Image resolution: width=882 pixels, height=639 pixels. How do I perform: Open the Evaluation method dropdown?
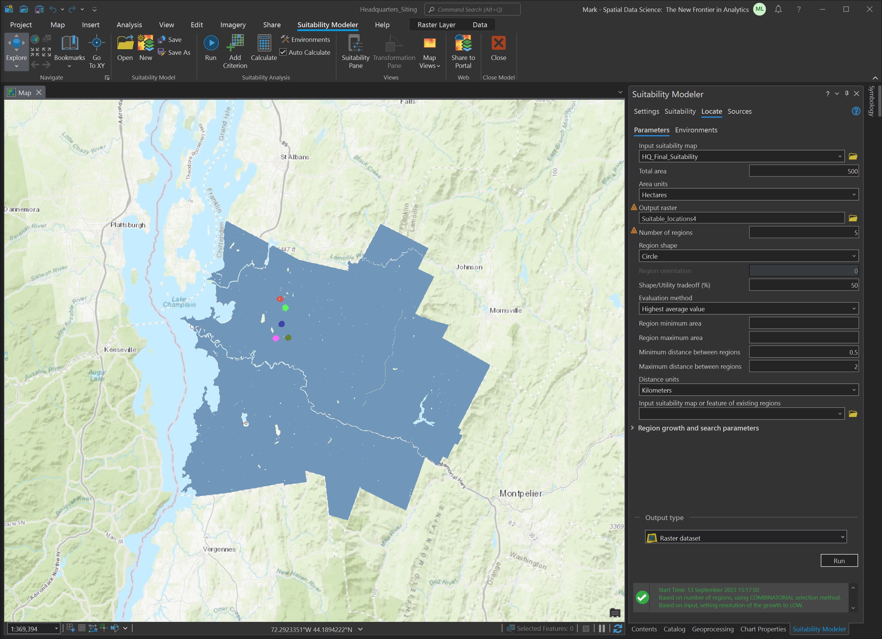(x=748, y=309)
